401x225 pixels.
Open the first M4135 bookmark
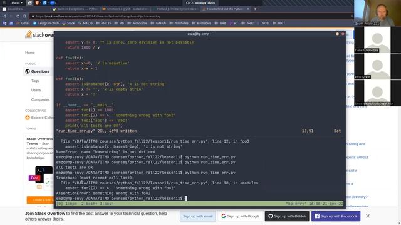coord(85,23)
